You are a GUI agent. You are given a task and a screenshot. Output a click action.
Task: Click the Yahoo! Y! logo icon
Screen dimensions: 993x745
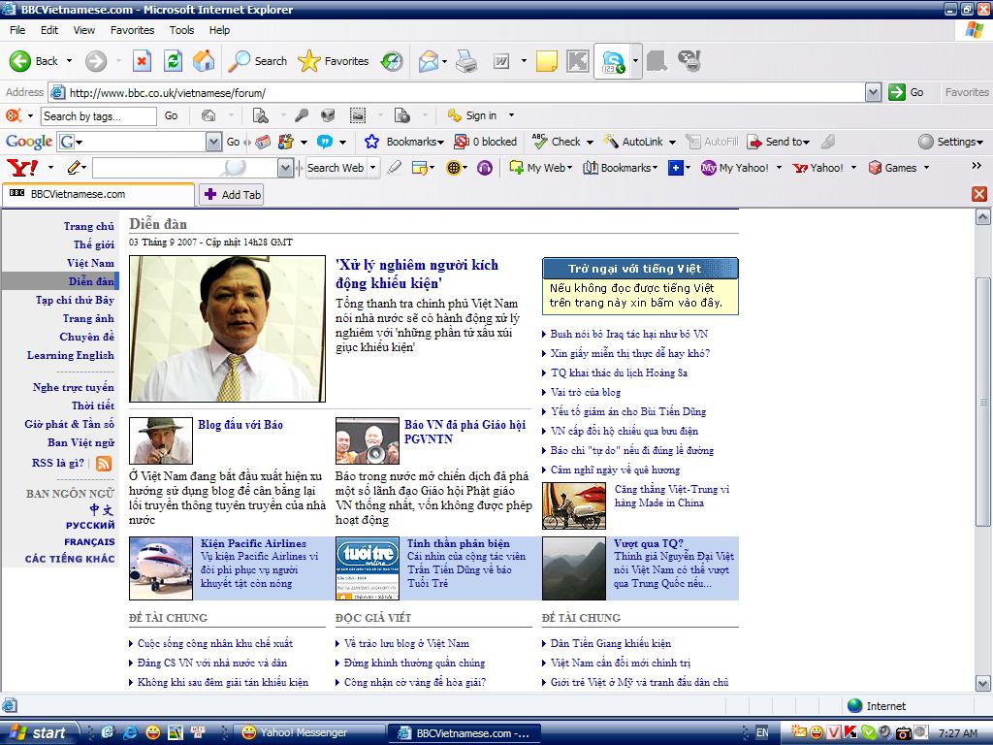(22, 168)
